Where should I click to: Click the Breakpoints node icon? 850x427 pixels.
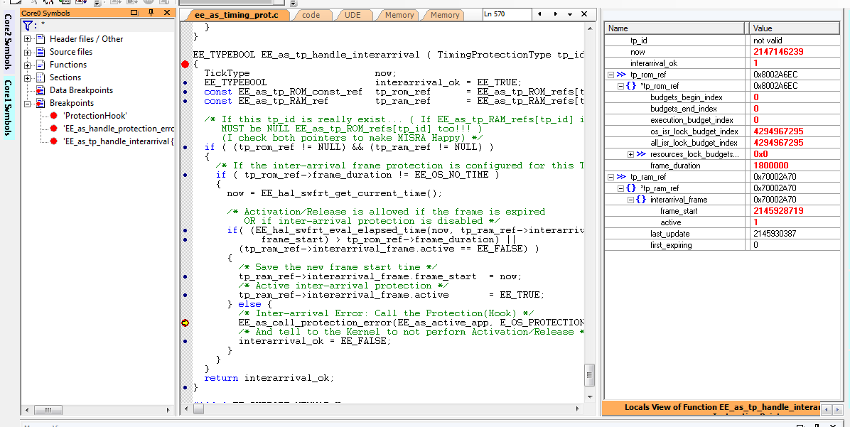pos(40,103)
